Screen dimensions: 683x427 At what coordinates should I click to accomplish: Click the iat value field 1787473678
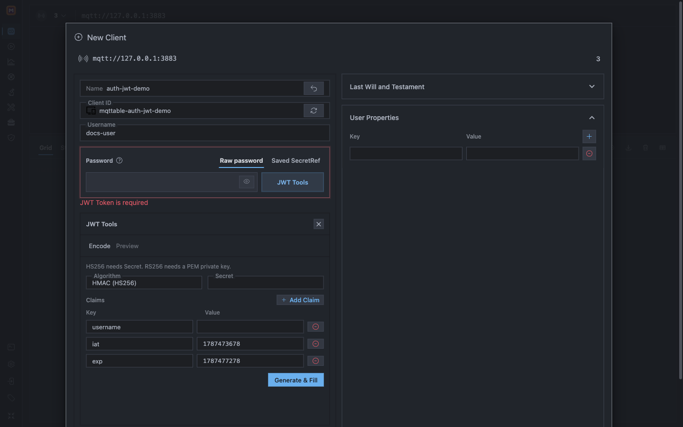(x=250, y=344)
